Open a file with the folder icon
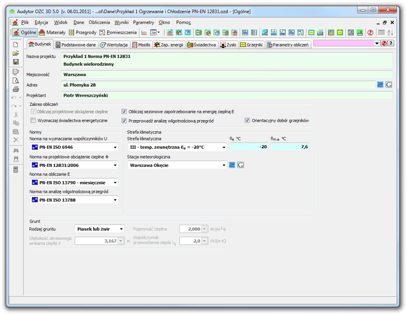 pos(16,53)
